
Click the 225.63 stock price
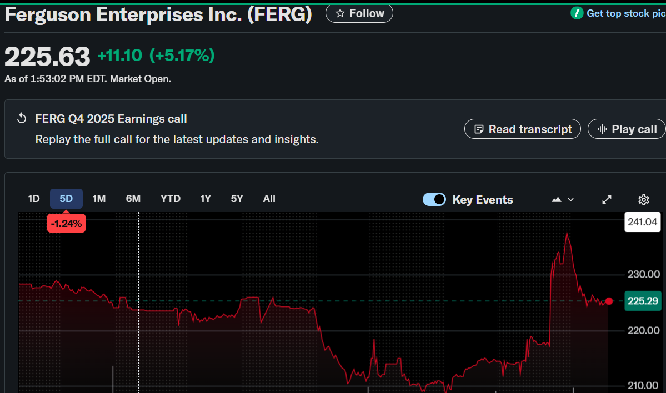[x=47, y=57]
